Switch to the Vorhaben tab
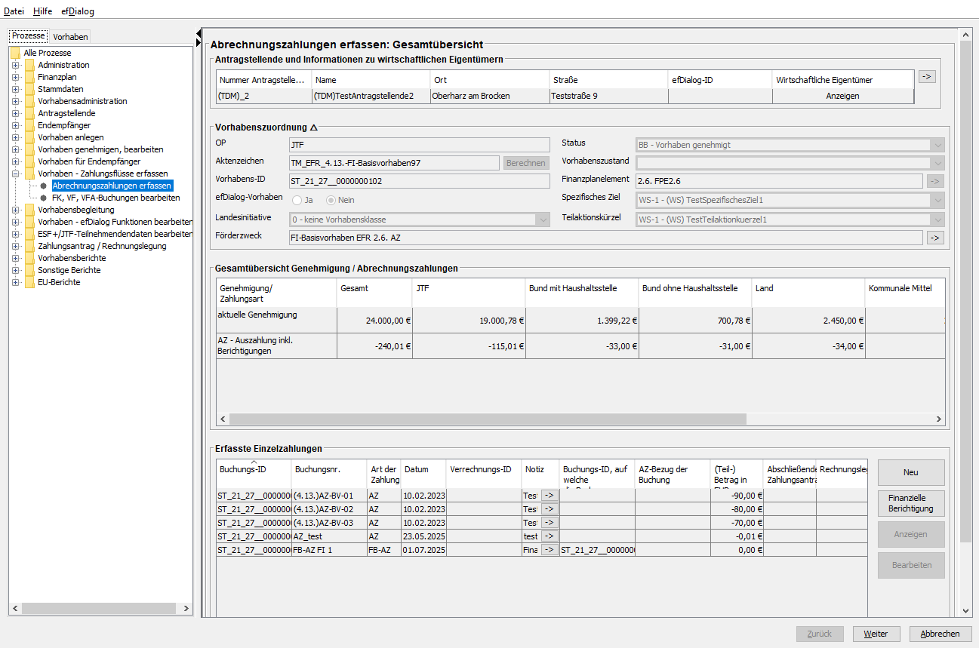Image resolution: width=979 pixels, height=648 pixels. (70, 36)
